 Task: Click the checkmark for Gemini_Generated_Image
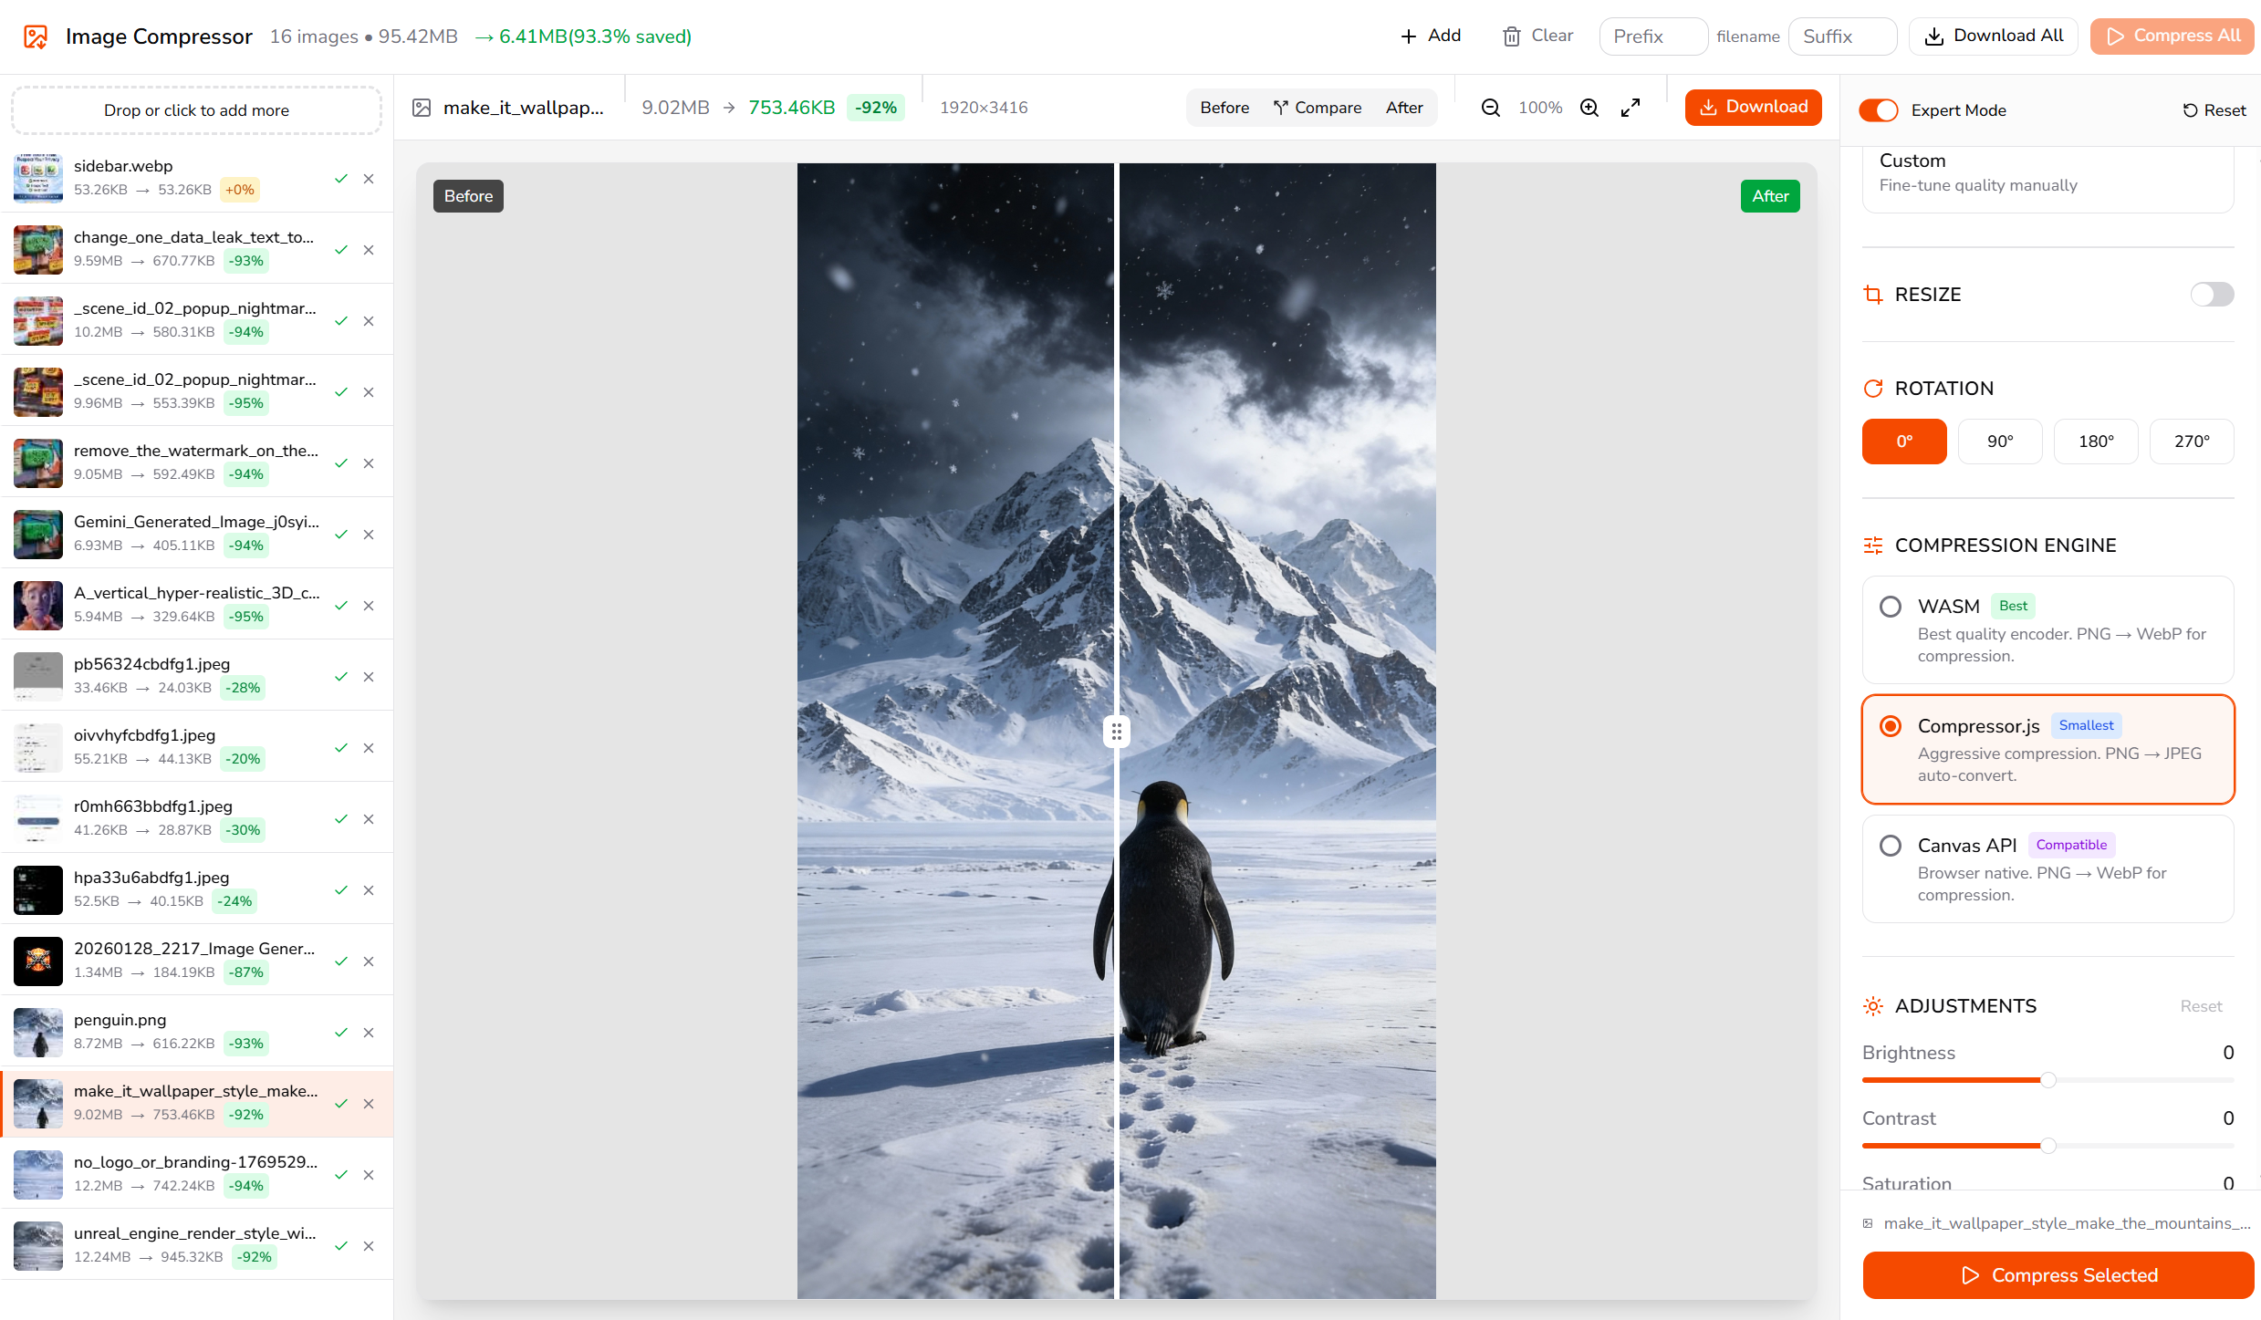click(x=341, y=535)
